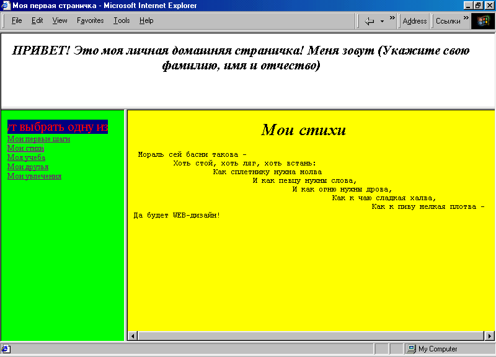Close the Internet Explorer window
This screenshot has width=496, height=357.
pyautogui.click(x=489, y=6)
